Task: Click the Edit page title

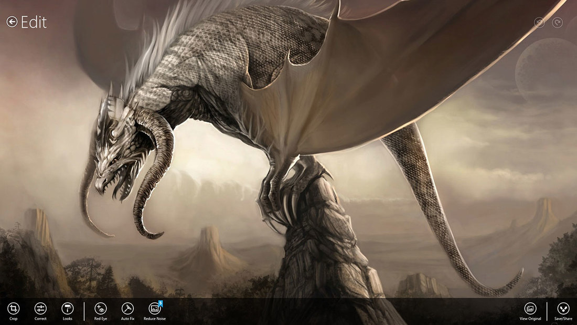Action: point(34,23)
